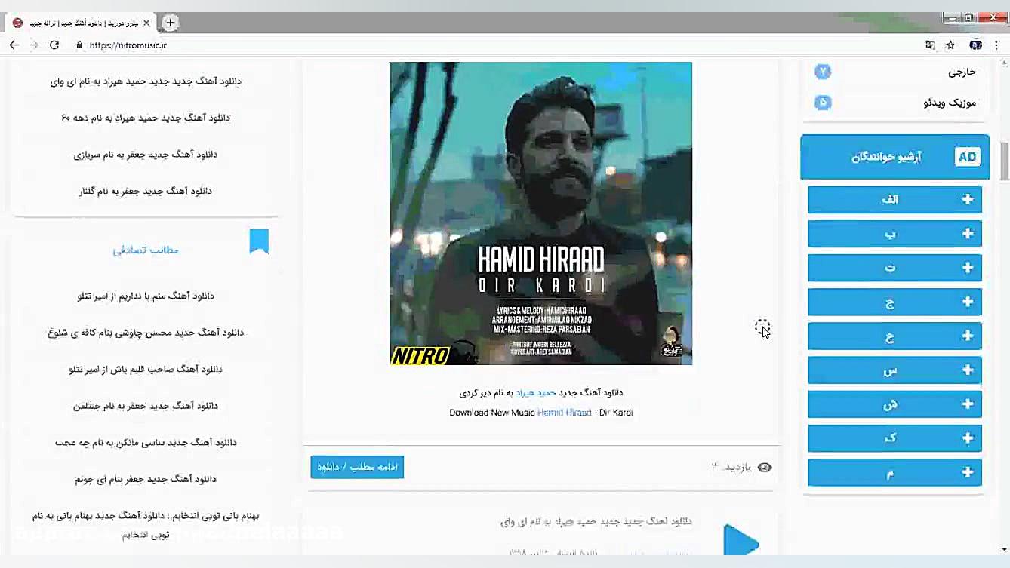Expand the س singers archive row
This screenshot has height=568, width=1010.
895,370
